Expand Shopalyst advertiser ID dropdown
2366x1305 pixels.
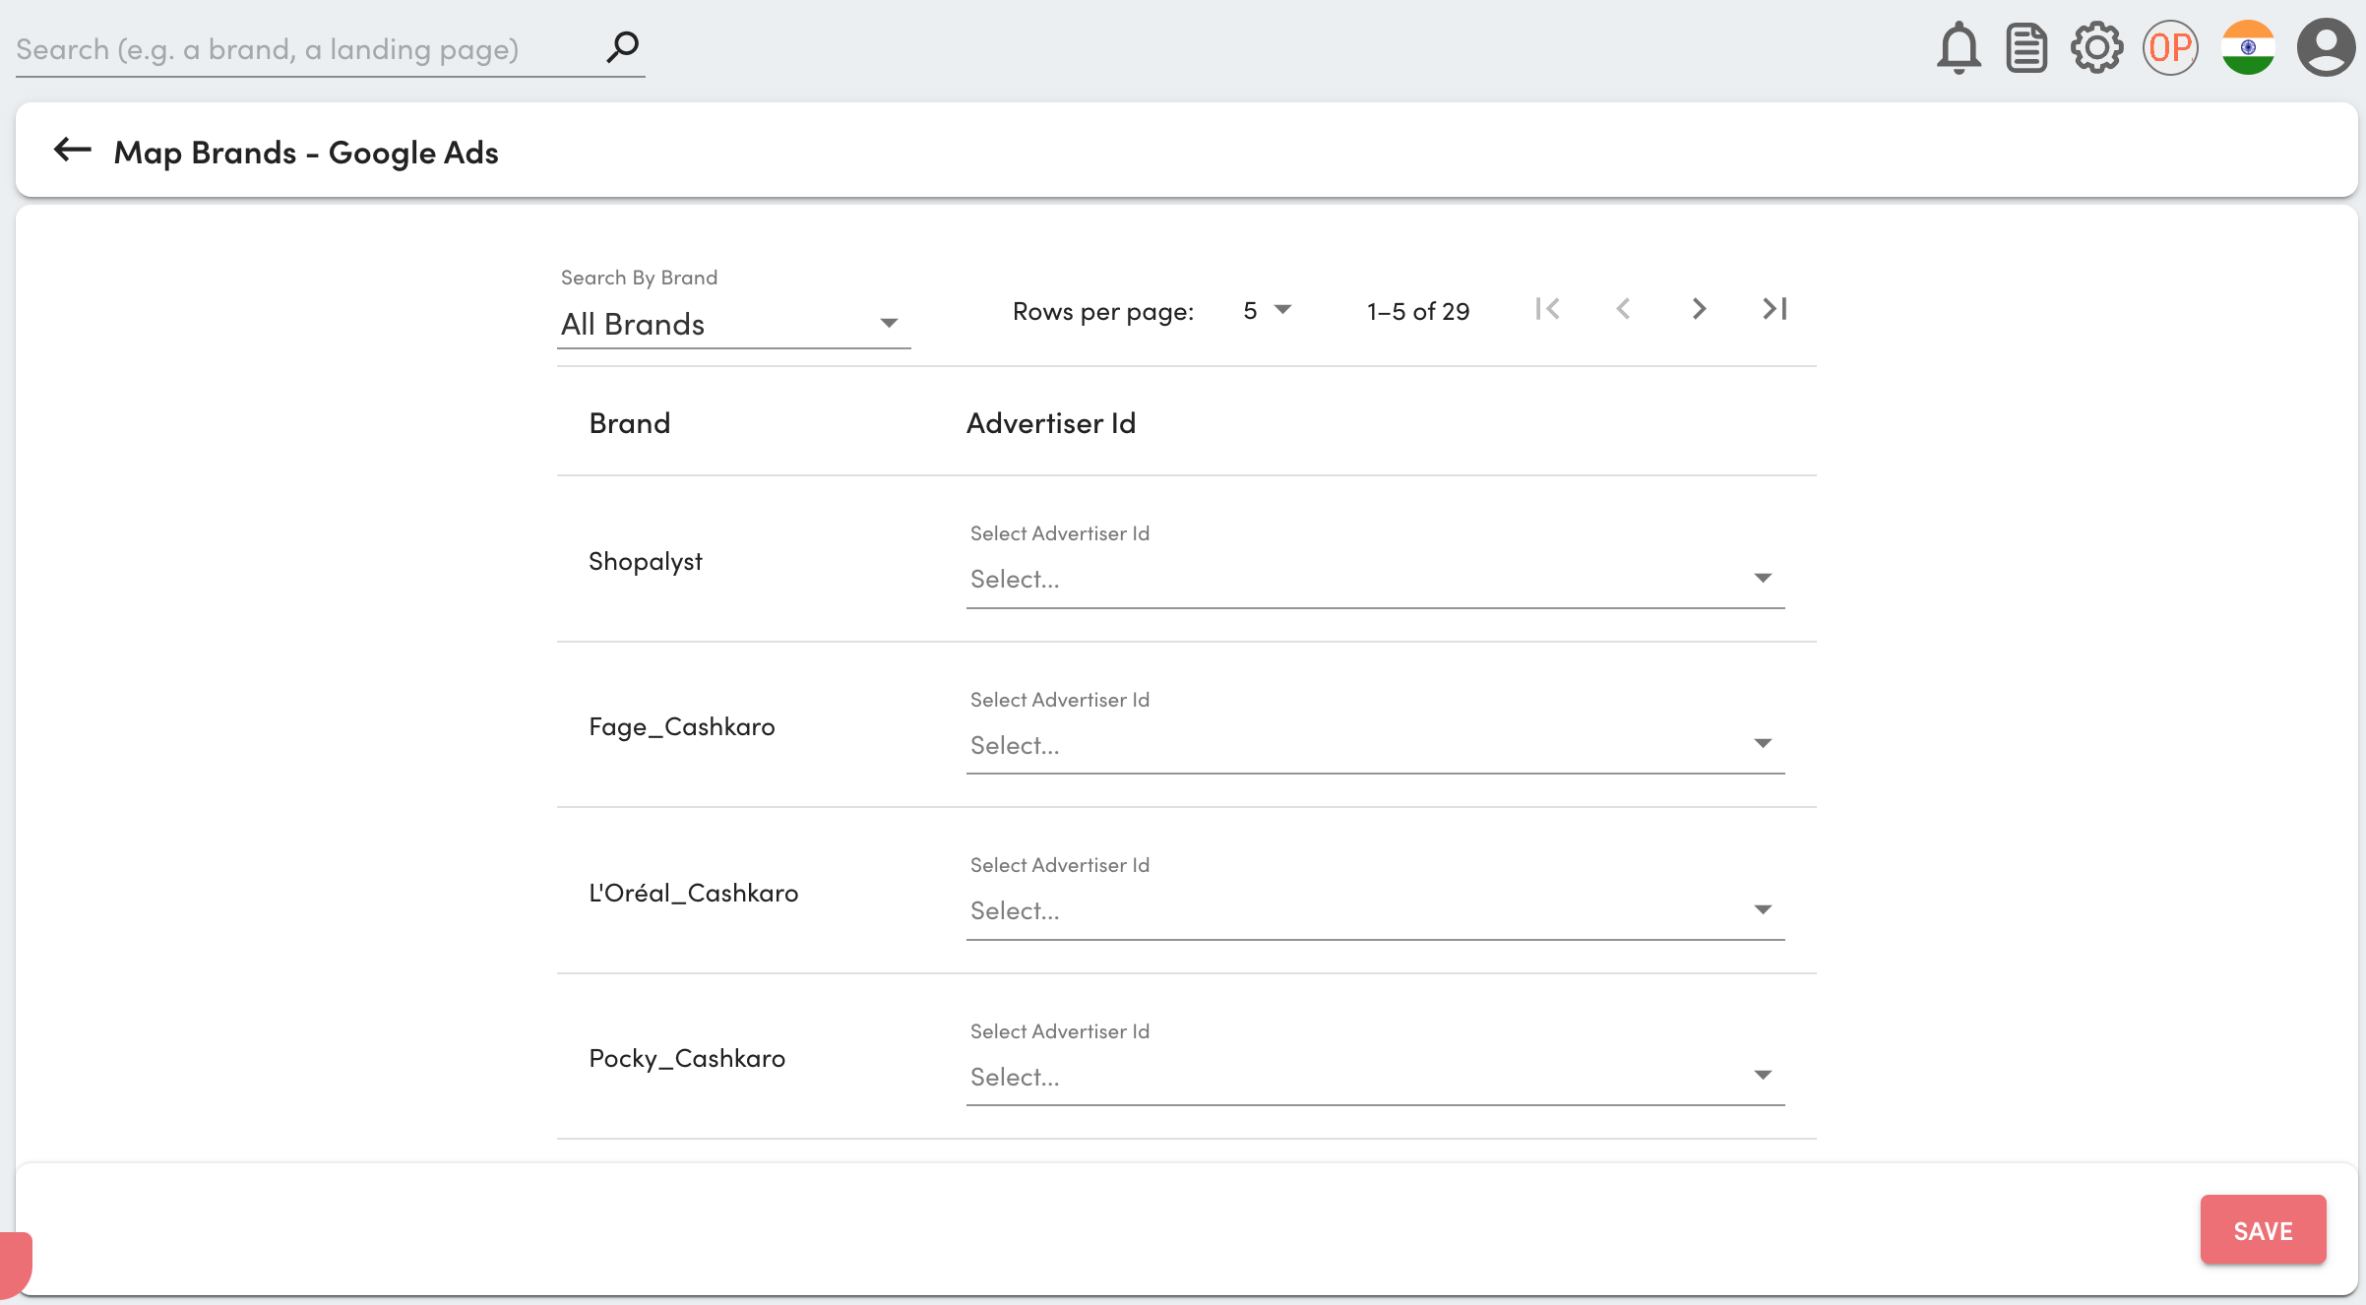[x=1374, y=579]
